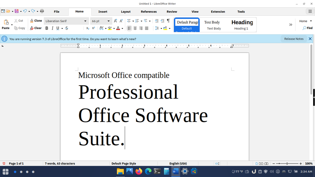Open highlighting color dropdown arrow
The image size is (315, 177).
pos(114,29)
